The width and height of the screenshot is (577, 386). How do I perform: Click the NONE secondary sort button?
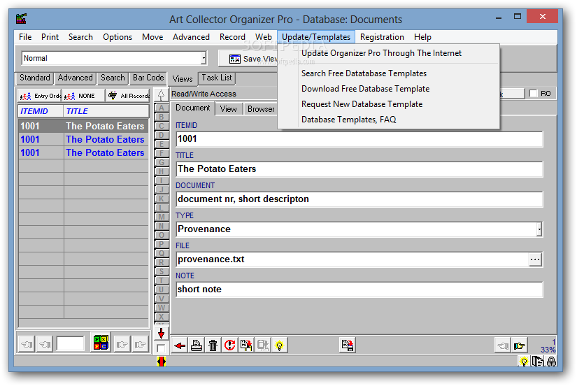(x=83, y=96)
